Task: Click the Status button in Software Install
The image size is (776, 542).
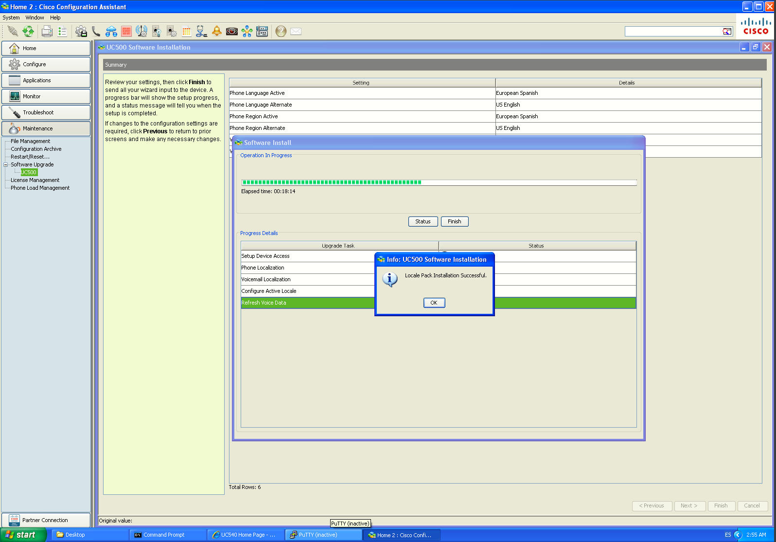Action: [423, 221]
